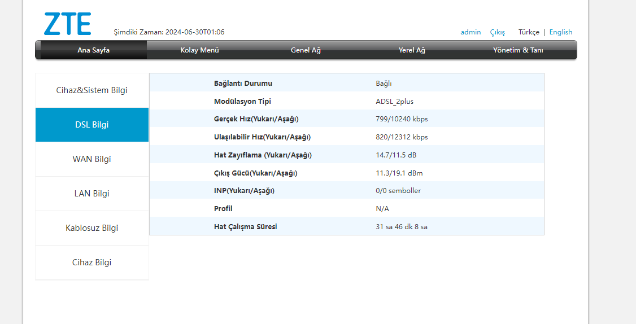The image size is (636, 324).
Task: Click the Ulaşılabilir Hız(Yukarı/Aşağı) label
Action: pos(262,137)
